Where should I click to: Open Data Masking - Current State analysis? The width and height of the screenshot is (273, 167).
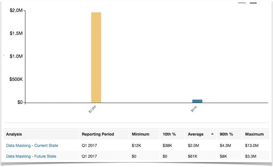point(32,146)
